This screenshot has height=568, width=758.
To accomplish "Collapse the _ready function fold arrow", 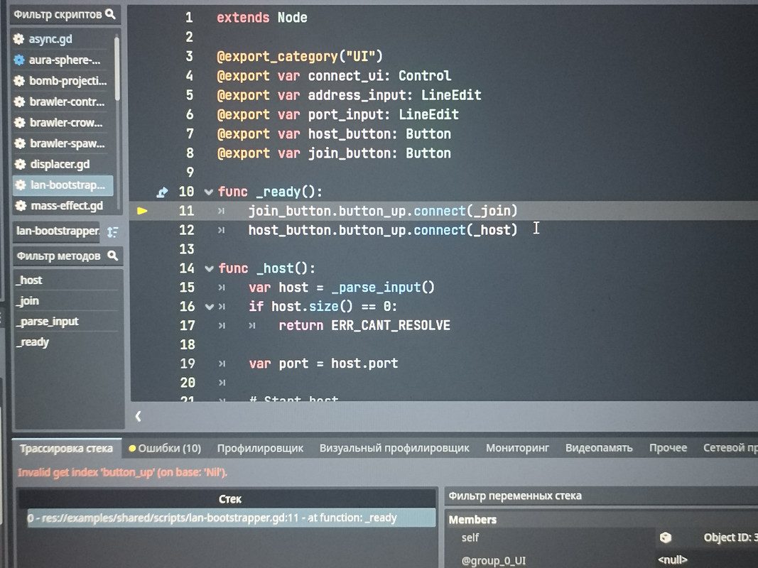I will pos(208,192).
